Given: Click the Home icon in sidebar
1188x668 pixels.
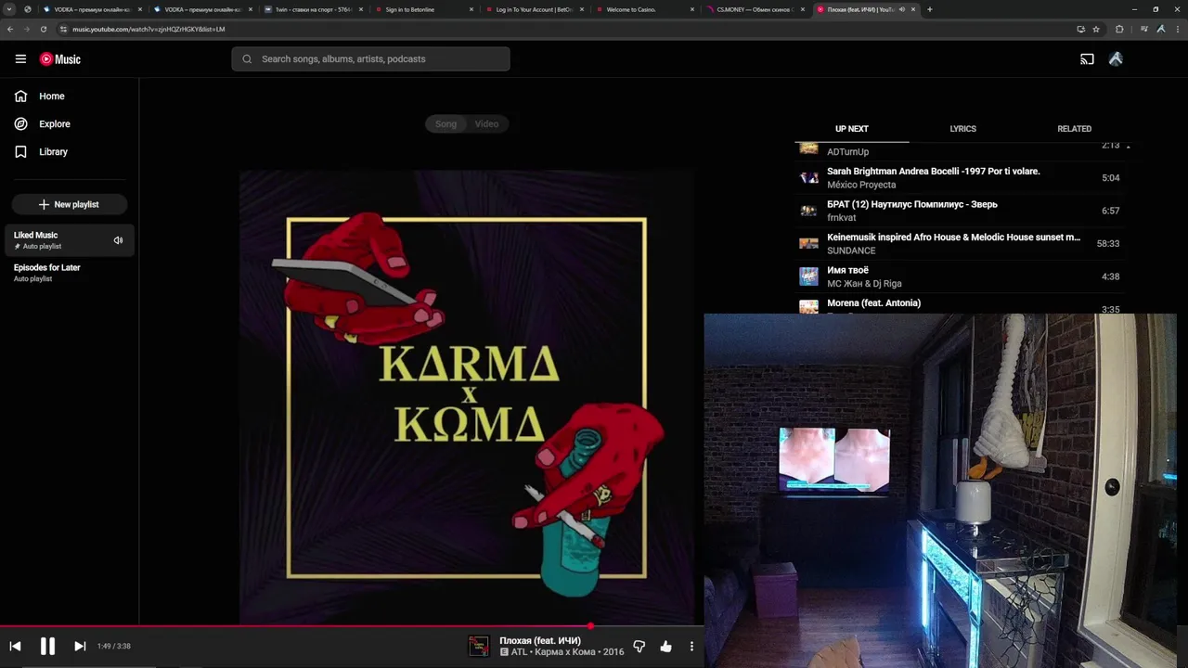Looking at the screenshot, I should [x=20, y=96].
